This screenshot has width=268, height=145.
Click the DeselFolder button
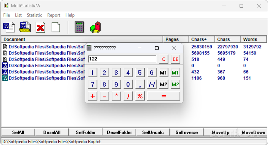[119, 132]
